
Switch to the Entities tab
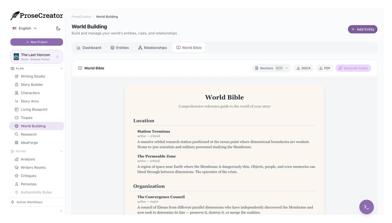(x=120, y=48)
